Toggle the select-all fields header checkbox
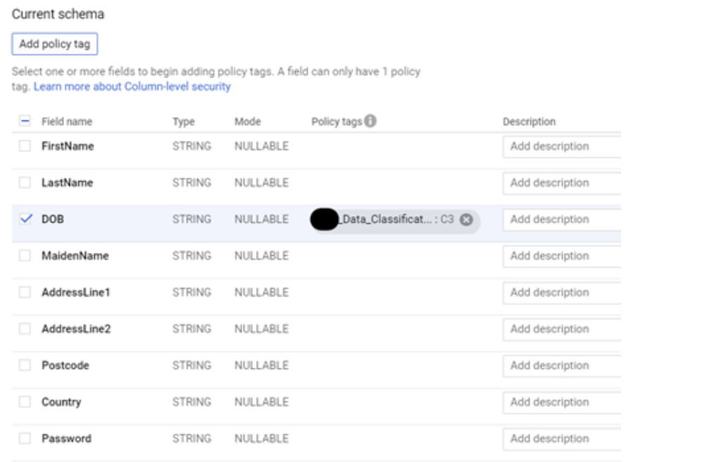This screenshot has width=707, height=462. click(x=25, y=121)
